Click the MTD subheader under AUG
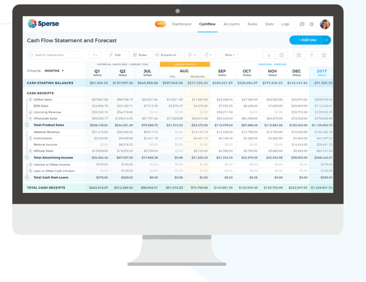This screenshot has width=366, height=282. click(x=172, y=77)
